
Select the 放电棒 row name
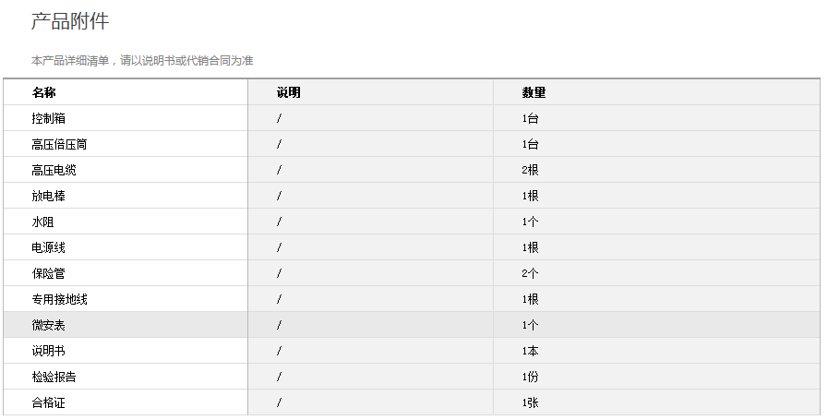pyautogui.click(x=48, y=196)
